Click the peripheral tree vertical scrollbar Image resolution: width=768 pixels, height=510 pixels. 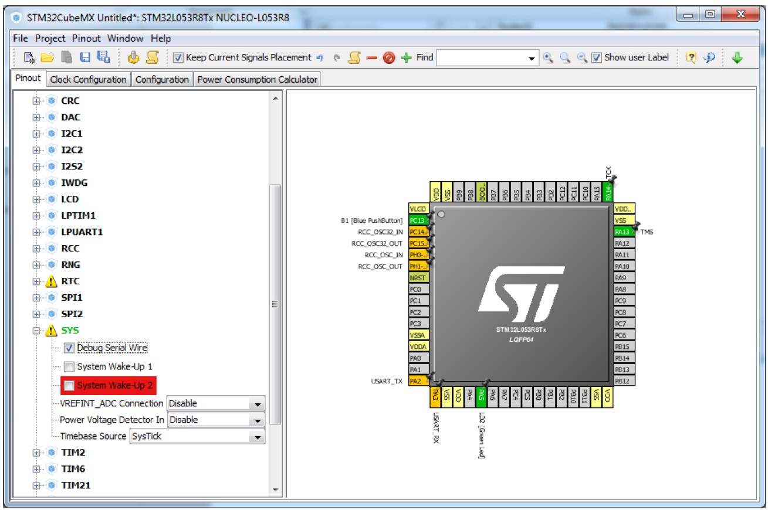(275, 304)
